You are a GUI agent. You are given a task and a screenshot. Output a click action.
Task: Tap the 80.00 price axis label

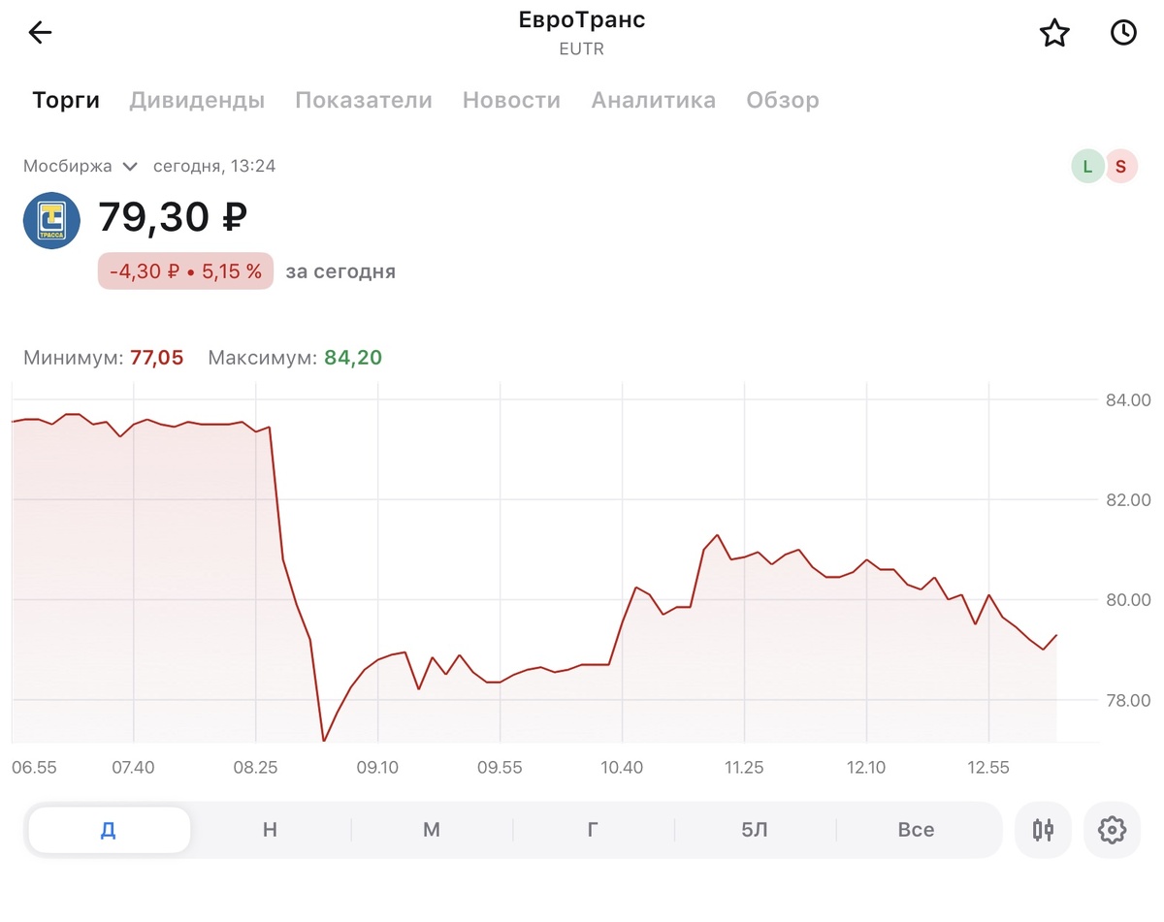[1127, 600]
